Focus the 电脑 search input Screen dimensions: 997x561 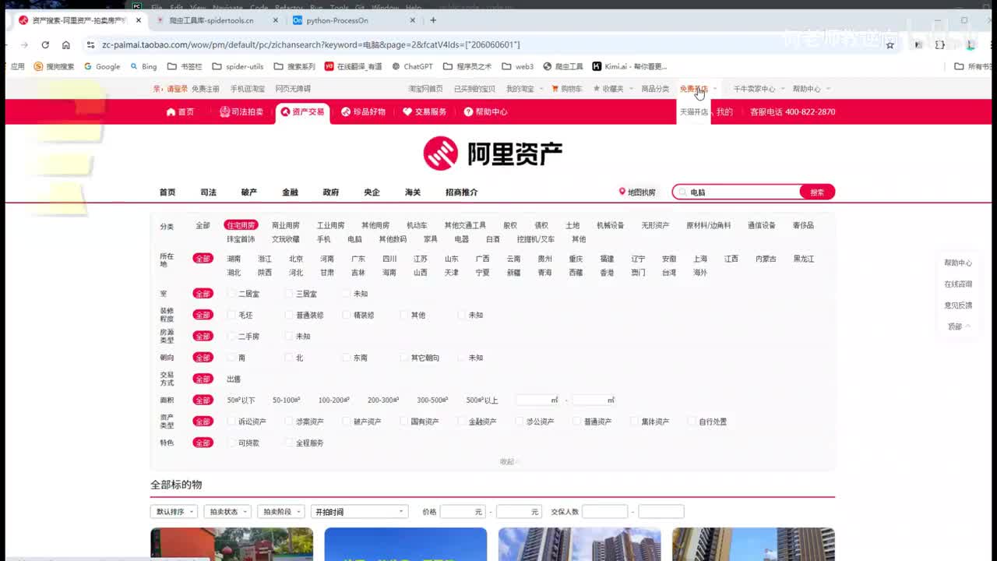736,192
